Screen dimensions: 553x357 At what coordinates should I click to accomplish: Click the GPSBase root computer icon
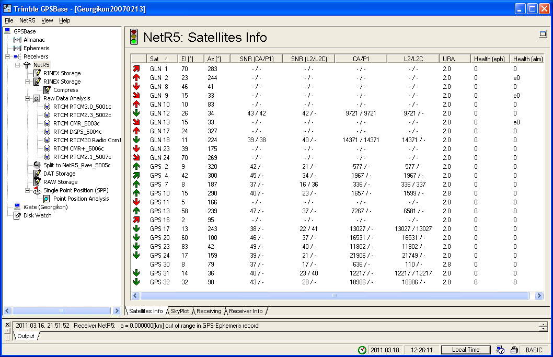pos(7,31)
